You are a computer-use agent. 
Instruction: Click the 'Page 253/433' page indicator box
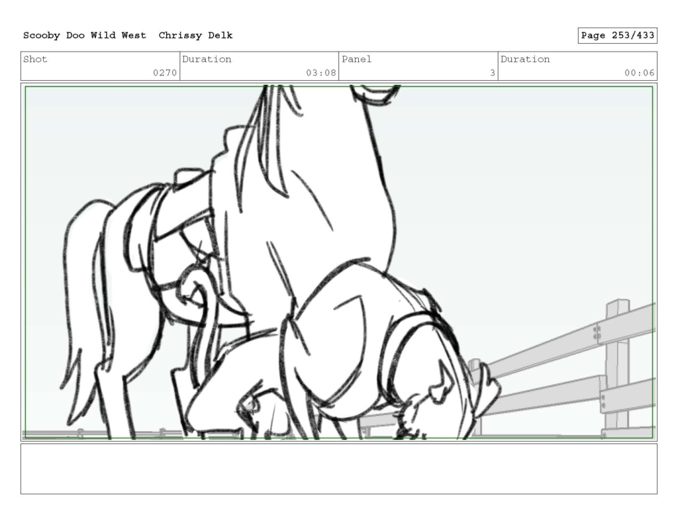point(618,36)
